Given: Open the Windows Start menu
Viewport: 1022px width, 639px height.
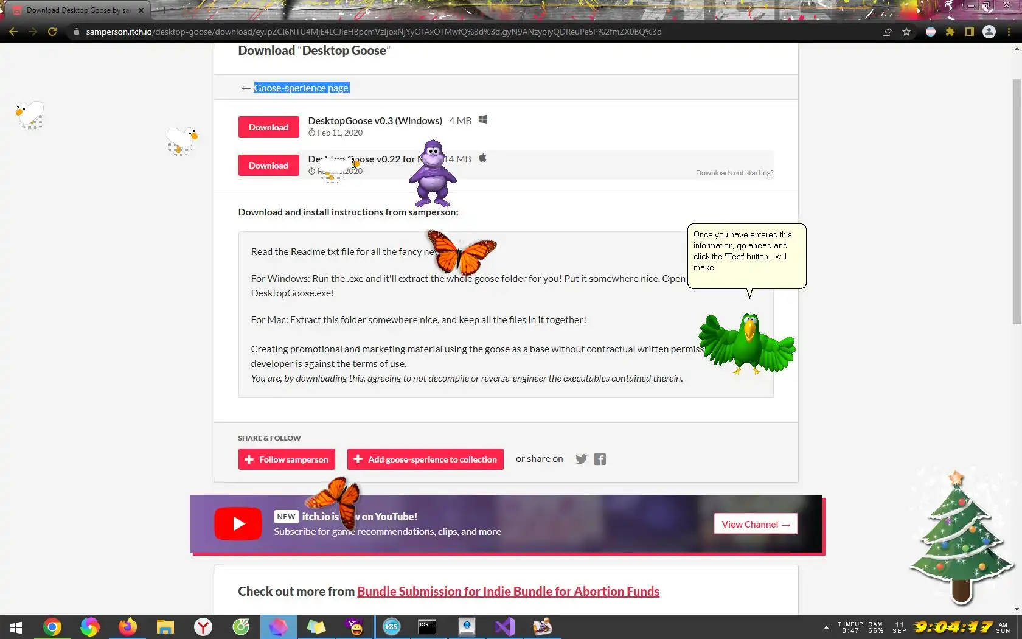Looking at the screenshot, I should pos(16,627).
